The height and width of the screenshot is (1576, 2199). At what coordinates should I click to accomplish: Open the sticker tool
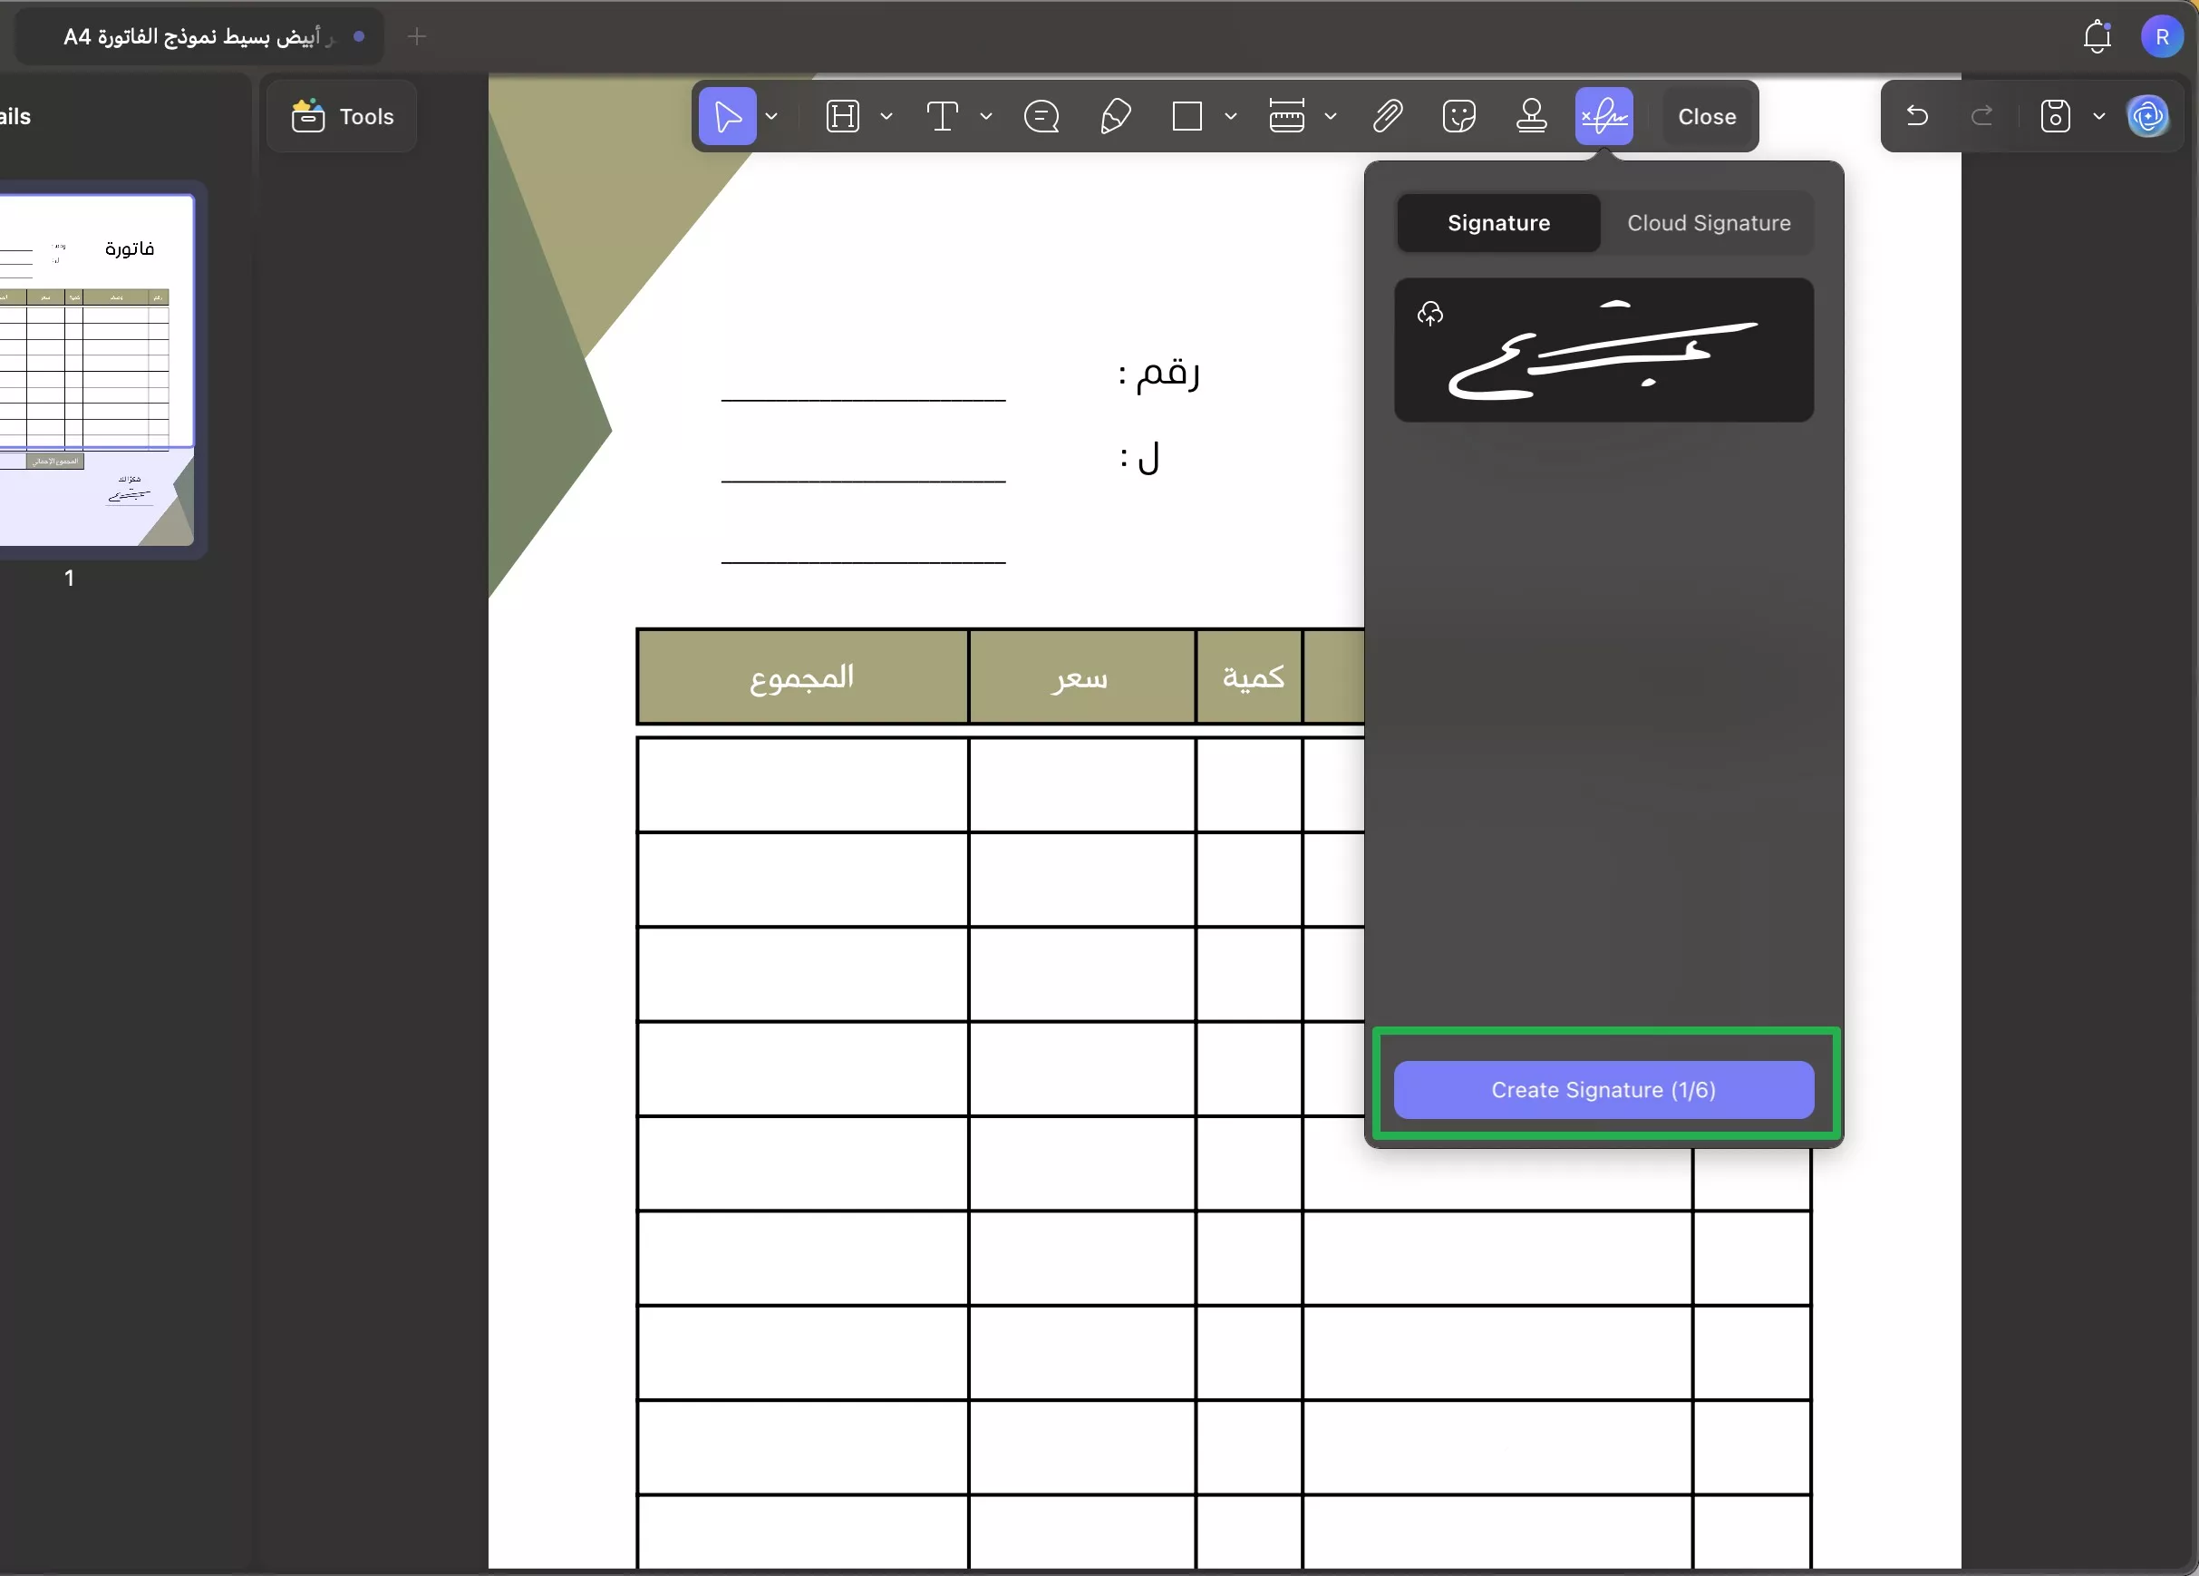1458,116
